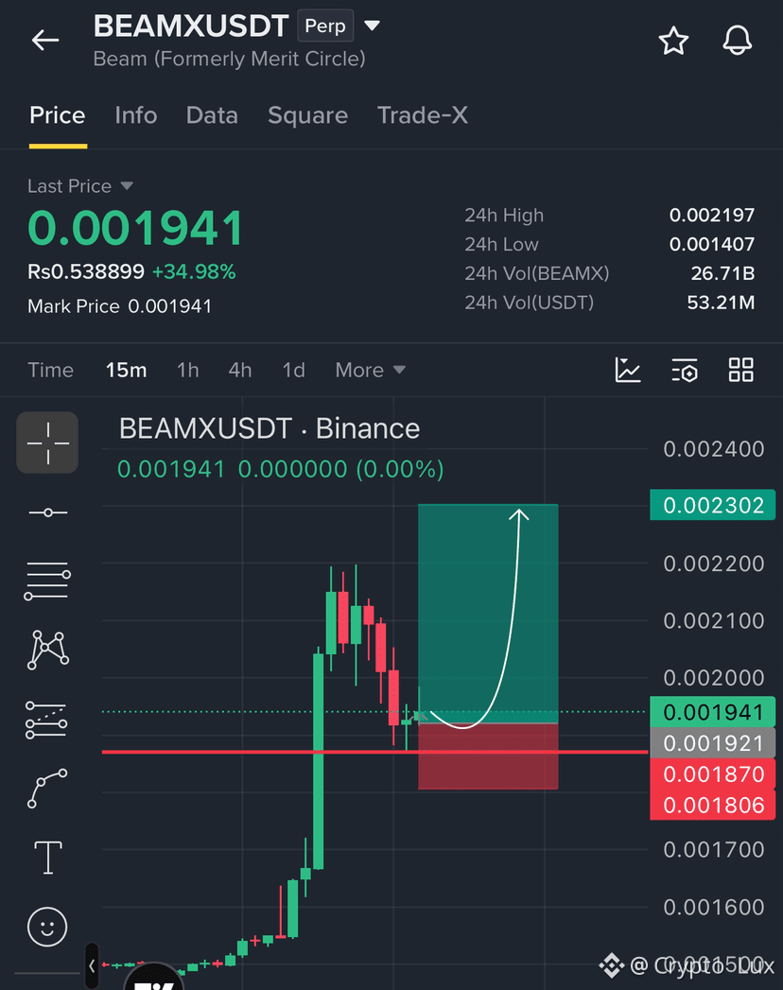Image resolution: width=783 pixels, height=990 pixels.
Task: Click the 0.001921 entry price label
Action: click(x=713, y=743)
